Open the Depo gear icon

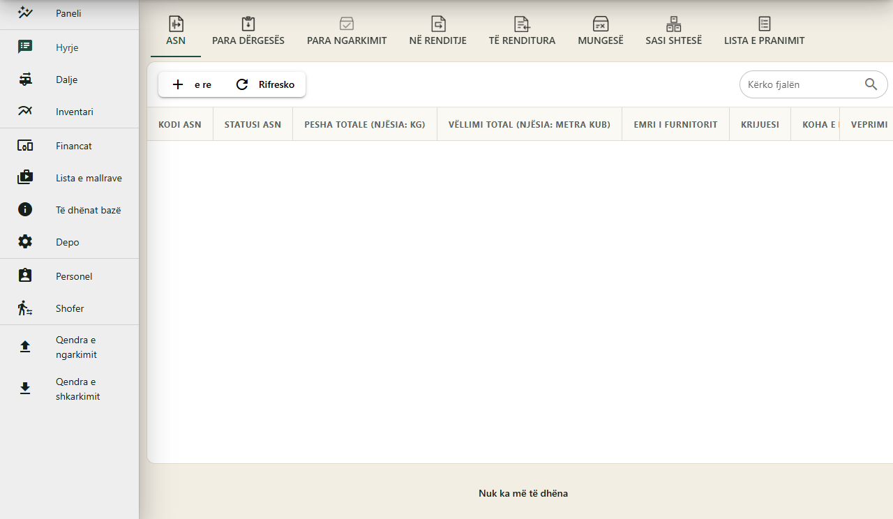tap(25, 242)
